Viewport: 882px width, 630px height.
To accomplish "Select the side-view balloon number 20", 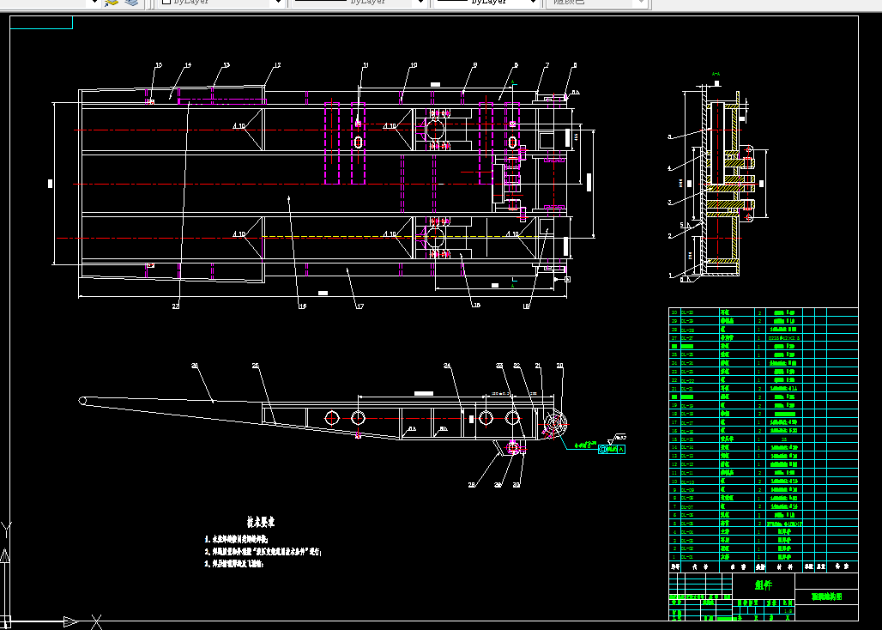I will tap(559, 366).
